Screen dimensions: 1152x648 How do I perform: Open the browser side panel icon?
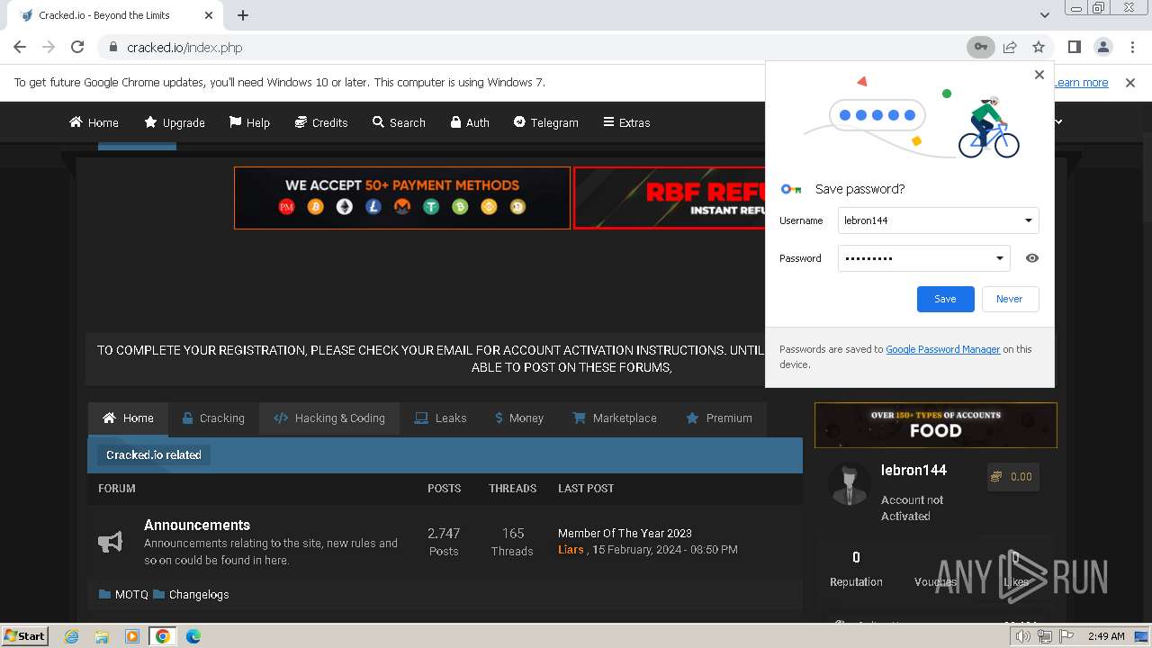point(1074,47)
